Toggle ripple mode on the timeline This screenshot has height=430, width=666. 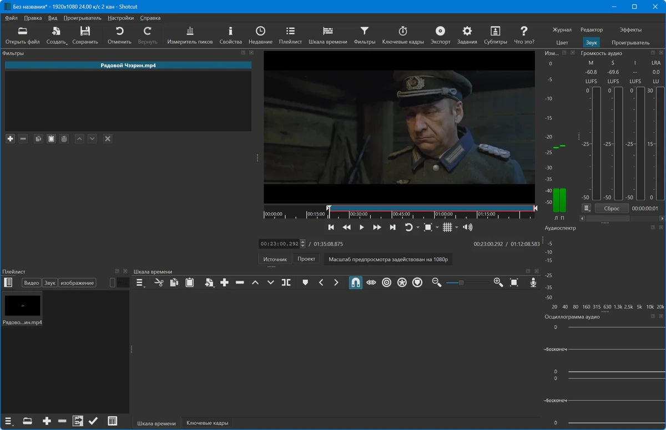point(386,283)
